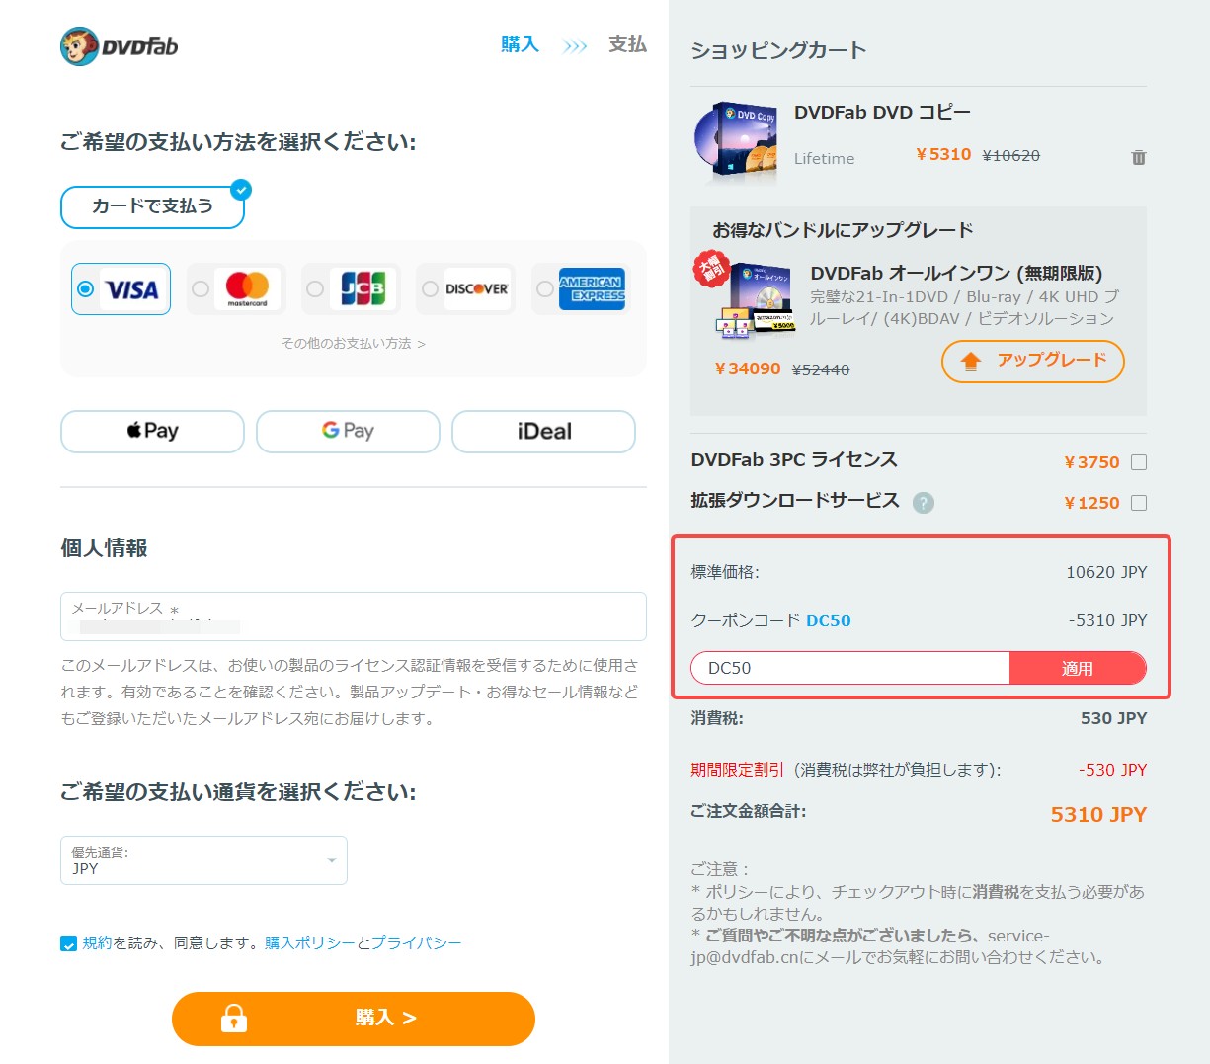The height and width of the screenshot is (1064, 1210).
Task: Click the メールアドレス input field
Action: [354, 616]
